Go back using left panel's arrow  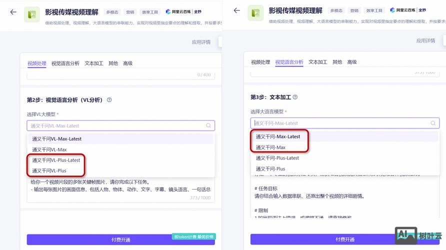[13, 12]
